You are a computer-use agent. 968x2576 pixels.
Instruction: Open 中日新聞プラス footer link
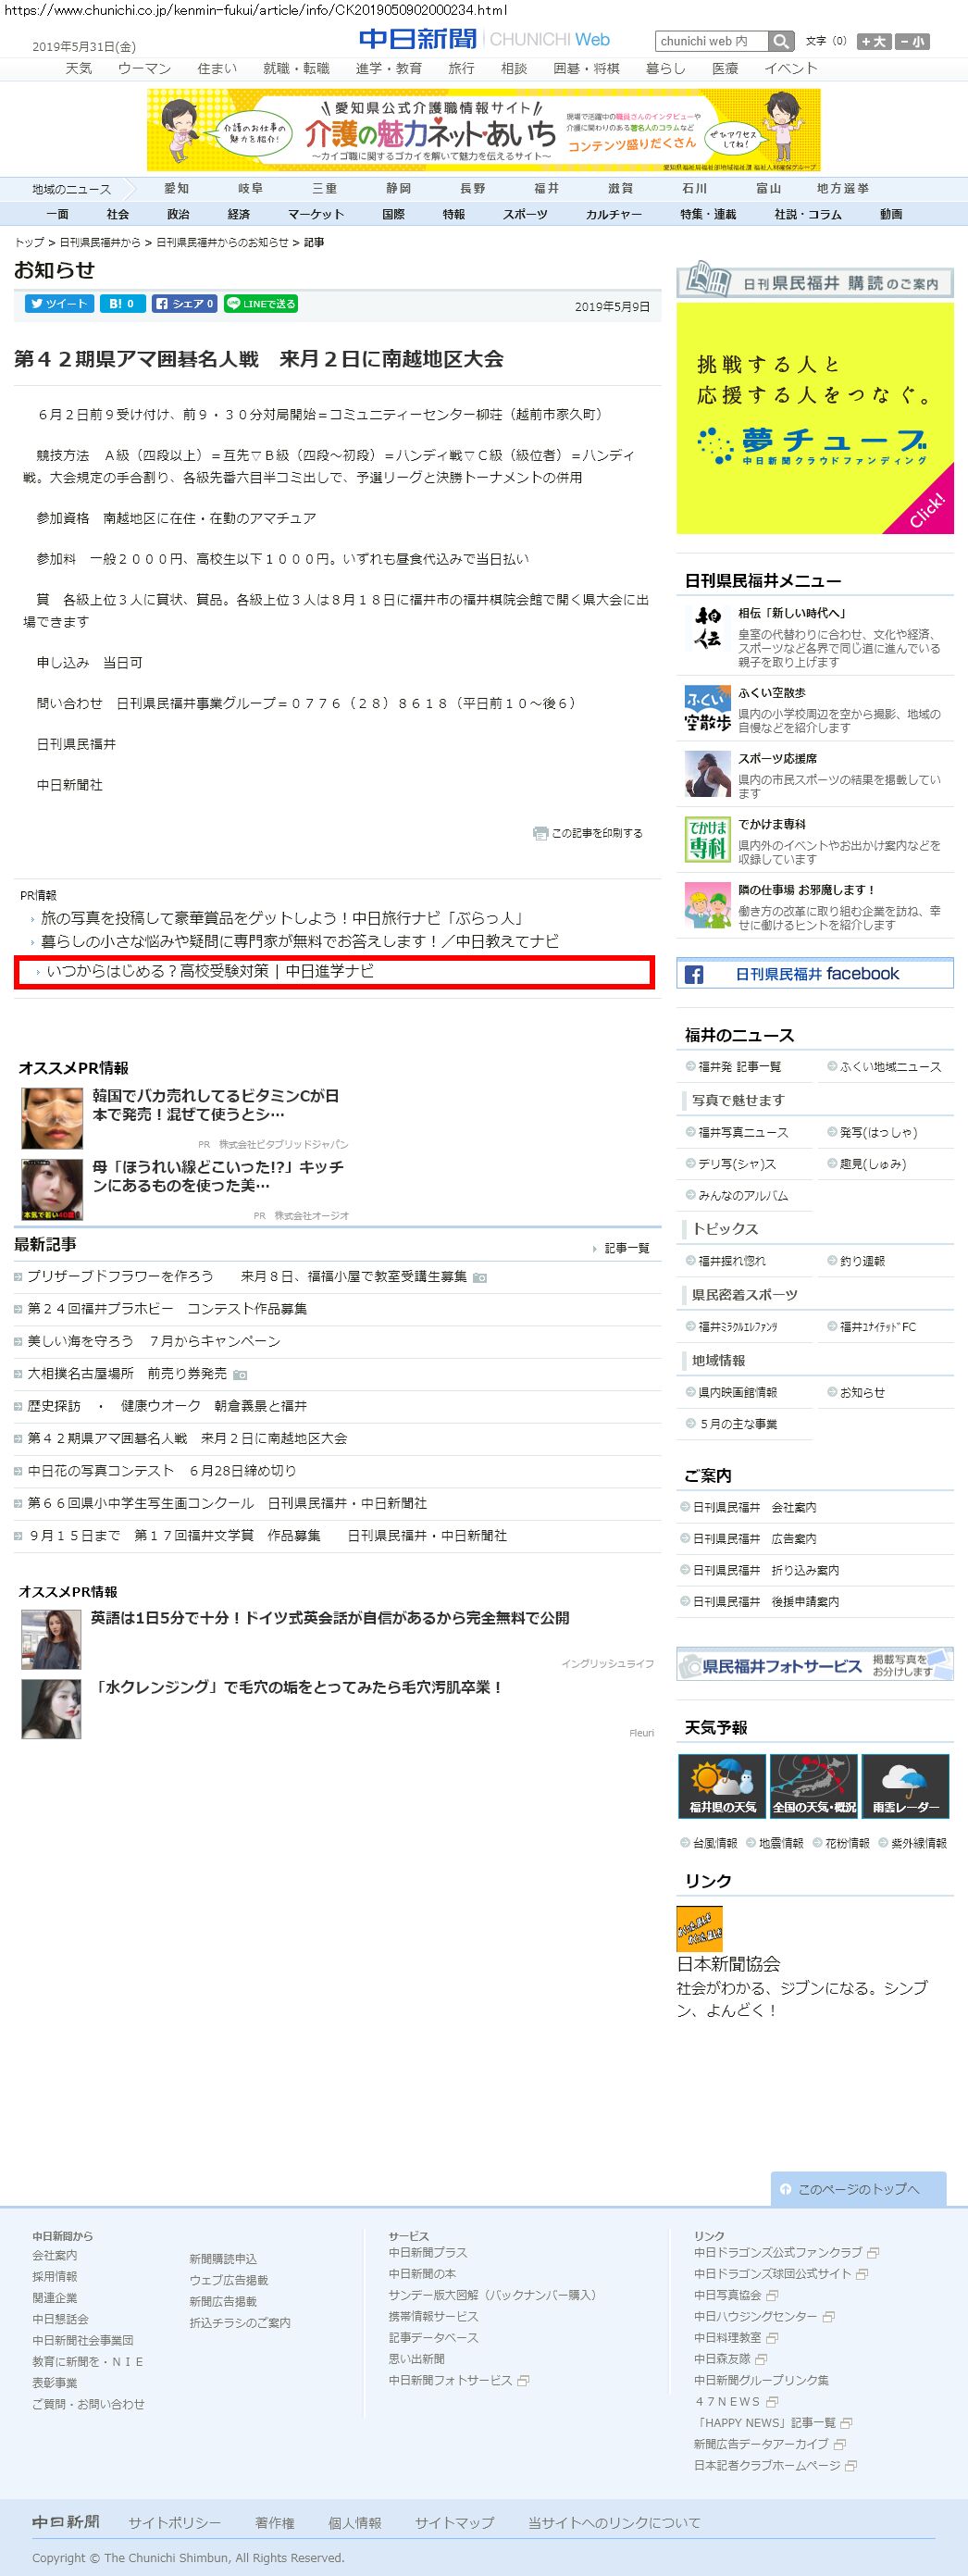click(428, 2252)
